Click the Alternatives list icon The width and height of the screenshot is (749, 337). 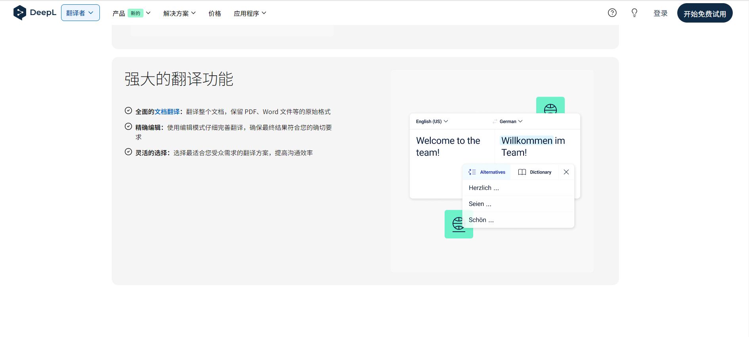coord(472,172)
